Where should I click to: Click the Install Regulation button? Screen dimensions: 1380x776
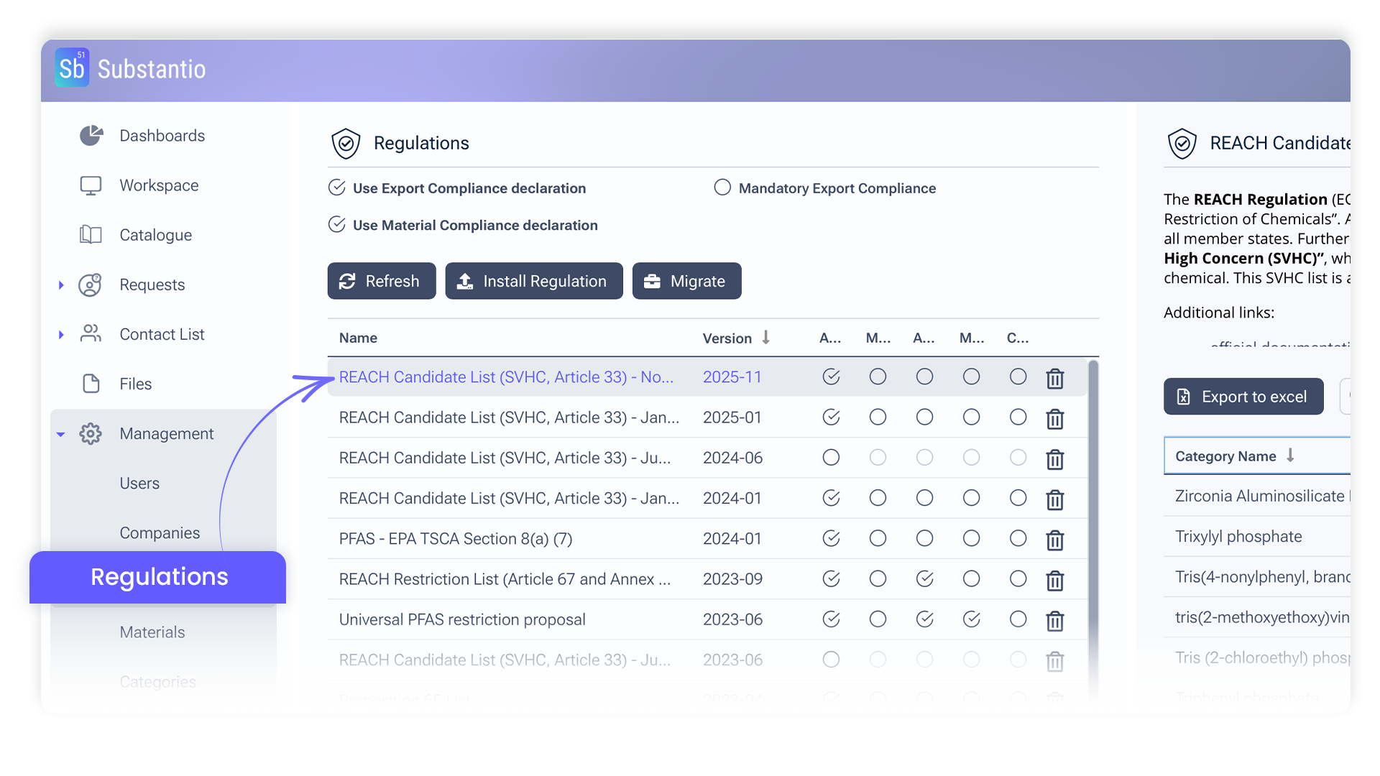pyautogui.click(x=534, y=281)
